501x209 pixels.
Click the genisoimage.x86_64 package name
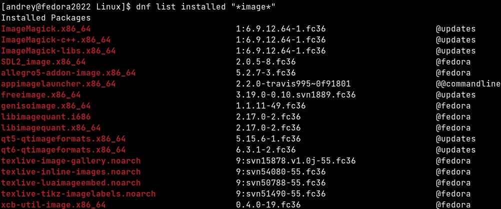point(46,106)
